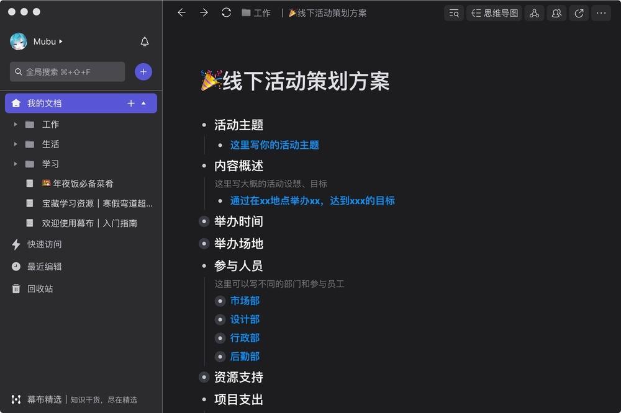Expand the collapsed 市场部 bullet

(220, 301)
